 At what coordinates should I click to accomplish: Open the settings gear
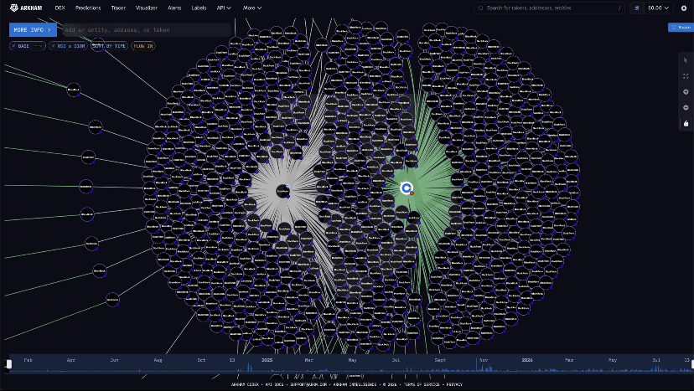[684, 8]
